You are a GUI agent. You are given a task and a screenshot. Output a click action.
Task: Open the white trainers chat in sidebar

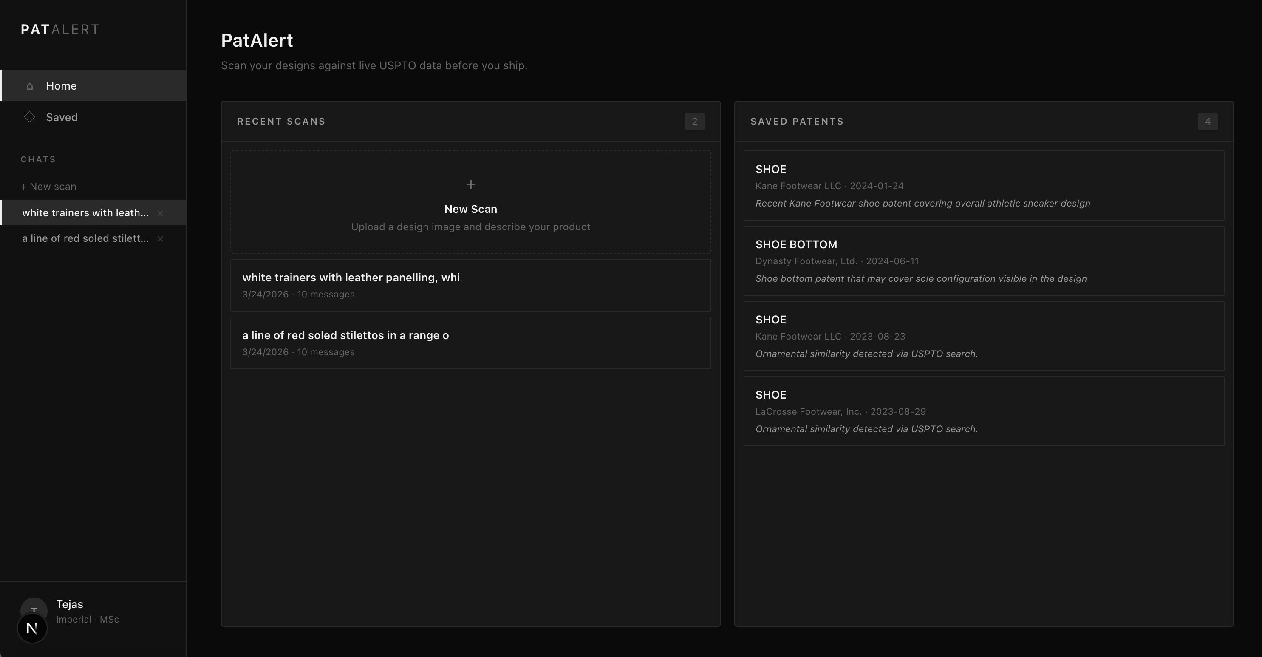coord(85,213)
